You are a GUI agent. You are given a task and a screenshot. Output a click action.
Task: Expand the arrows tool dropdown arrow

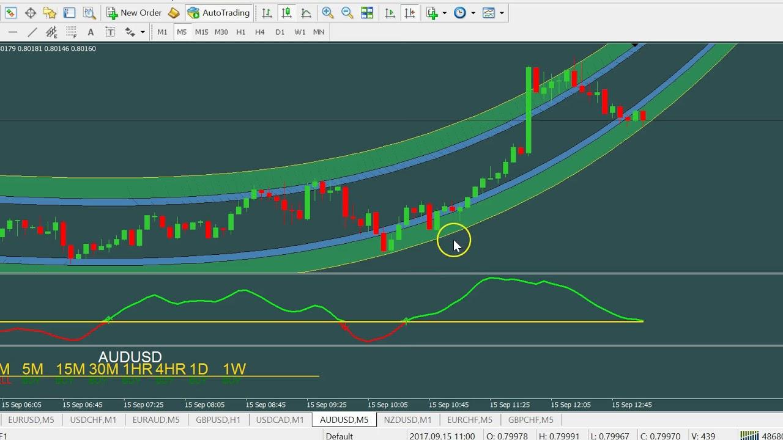pos(143,32)
